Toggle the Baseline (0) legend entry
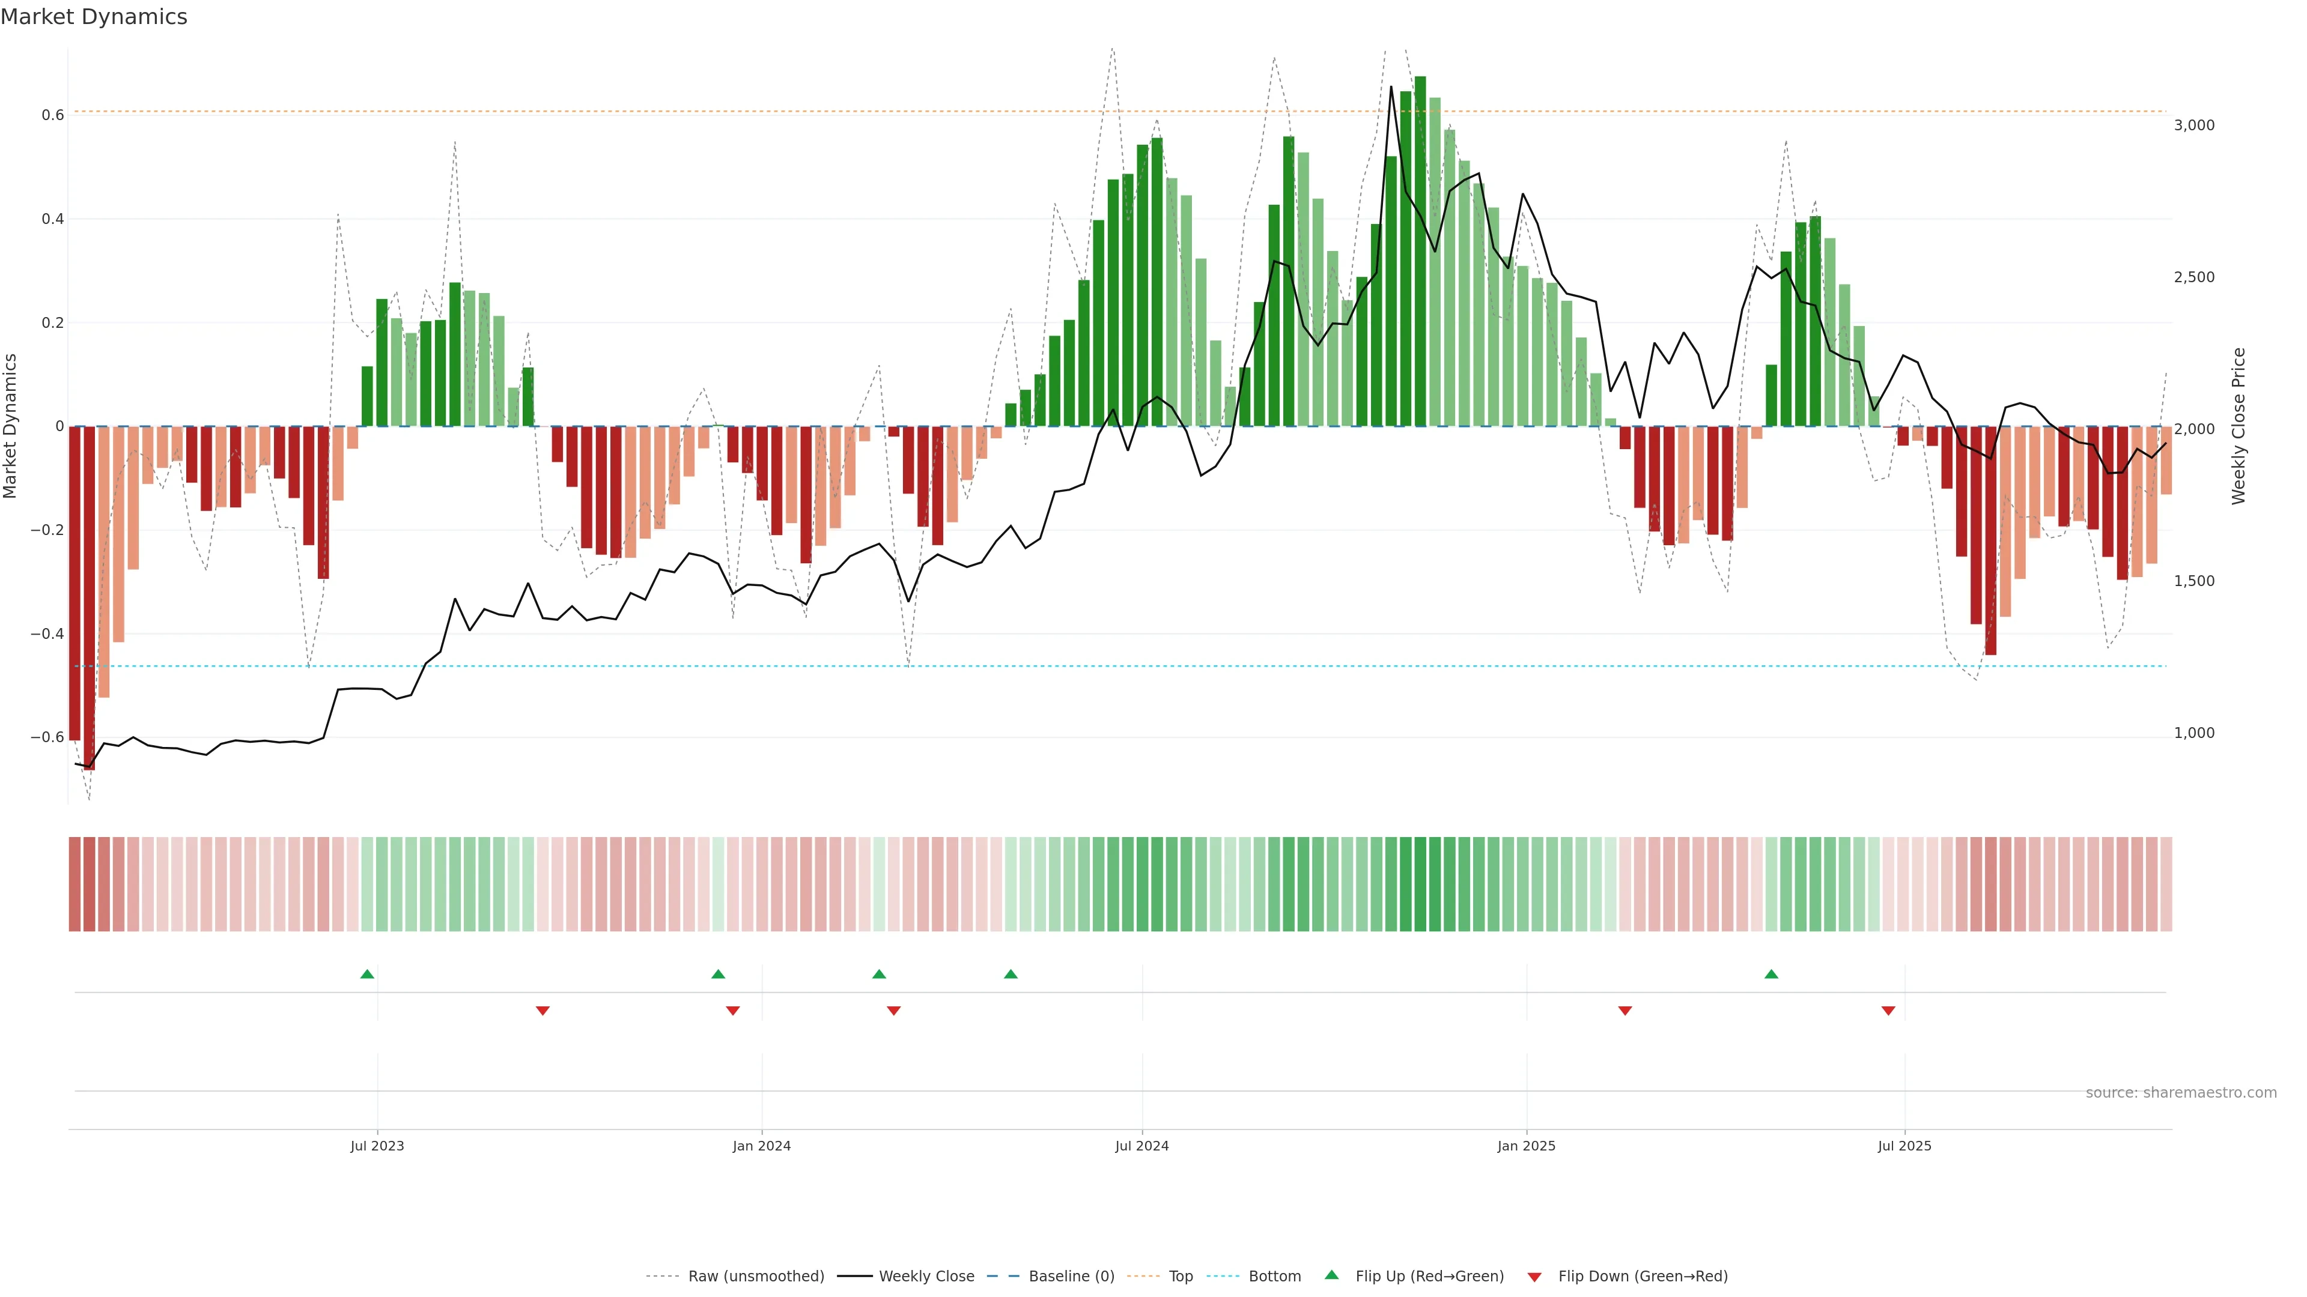The height and width of the screenshot is (1297, 2307). pyautogui.click(x=1071, y=1277)
